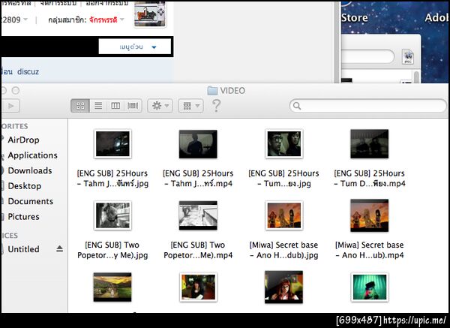This screenshot has width=450, height=328.
Task: Switch Finder to Cover Flow view
Action: [133, 106]
